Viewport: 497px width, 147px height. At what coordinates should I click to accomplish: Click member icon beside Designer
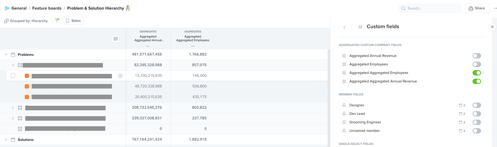[x=344, y=105]
